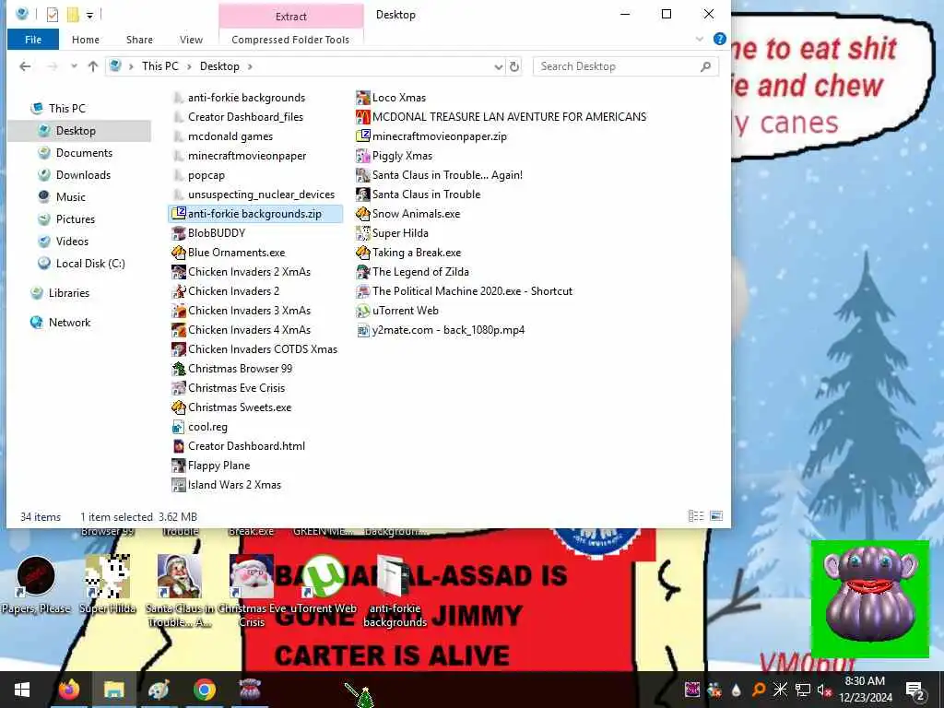Select the Island Wars 2 Xmas icon
Viewport: 944px width, 708px height.
(178, 485)
